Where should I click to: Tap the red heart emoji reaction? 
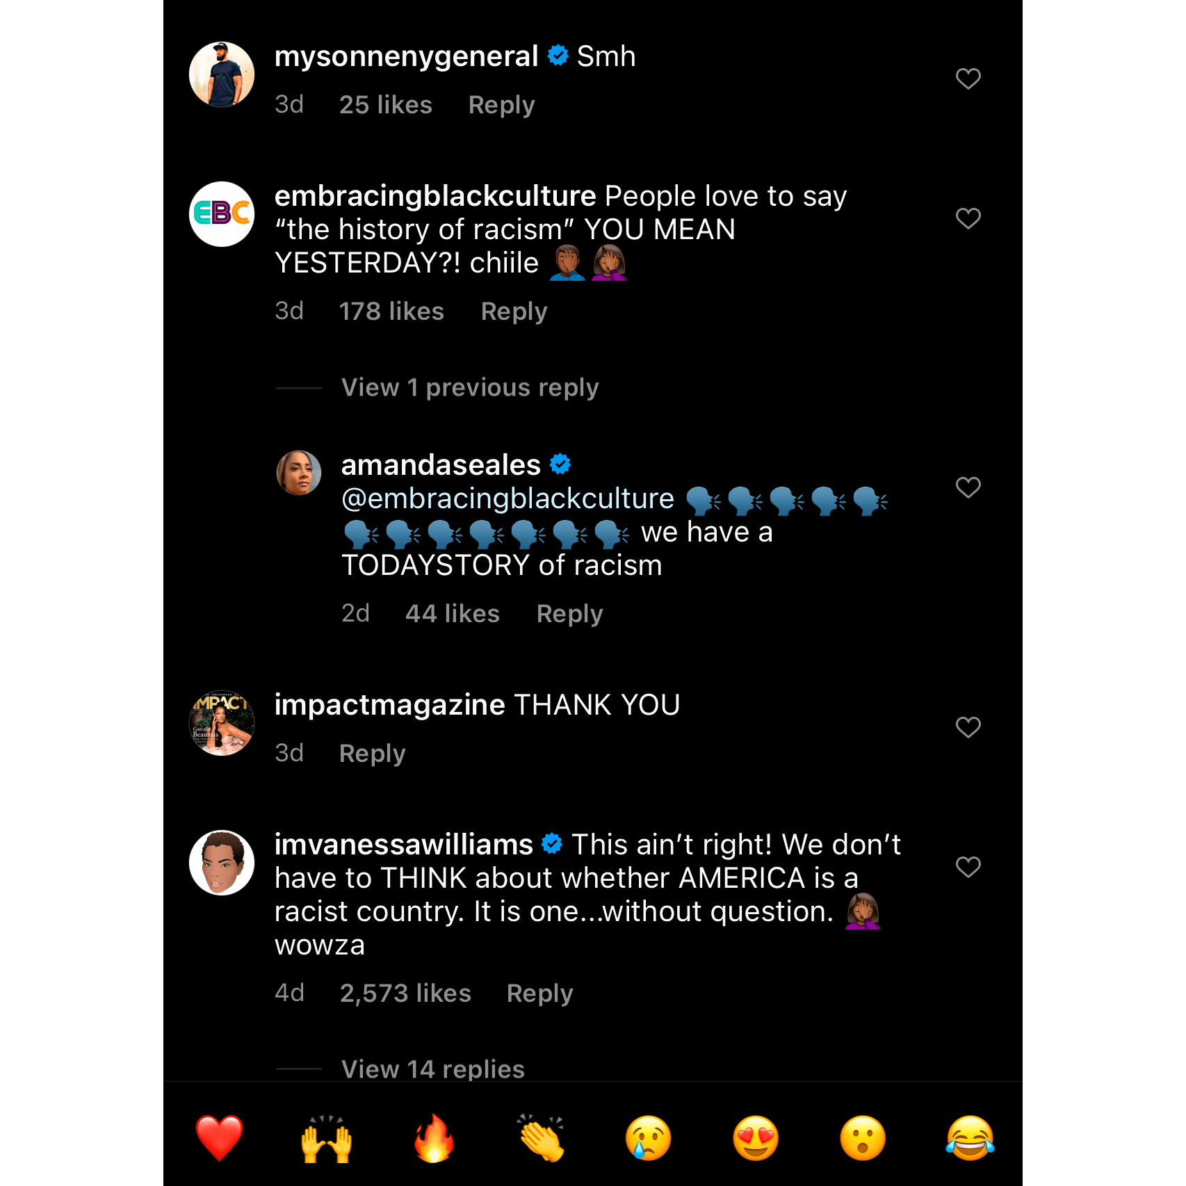click(x=219, y=1138)
